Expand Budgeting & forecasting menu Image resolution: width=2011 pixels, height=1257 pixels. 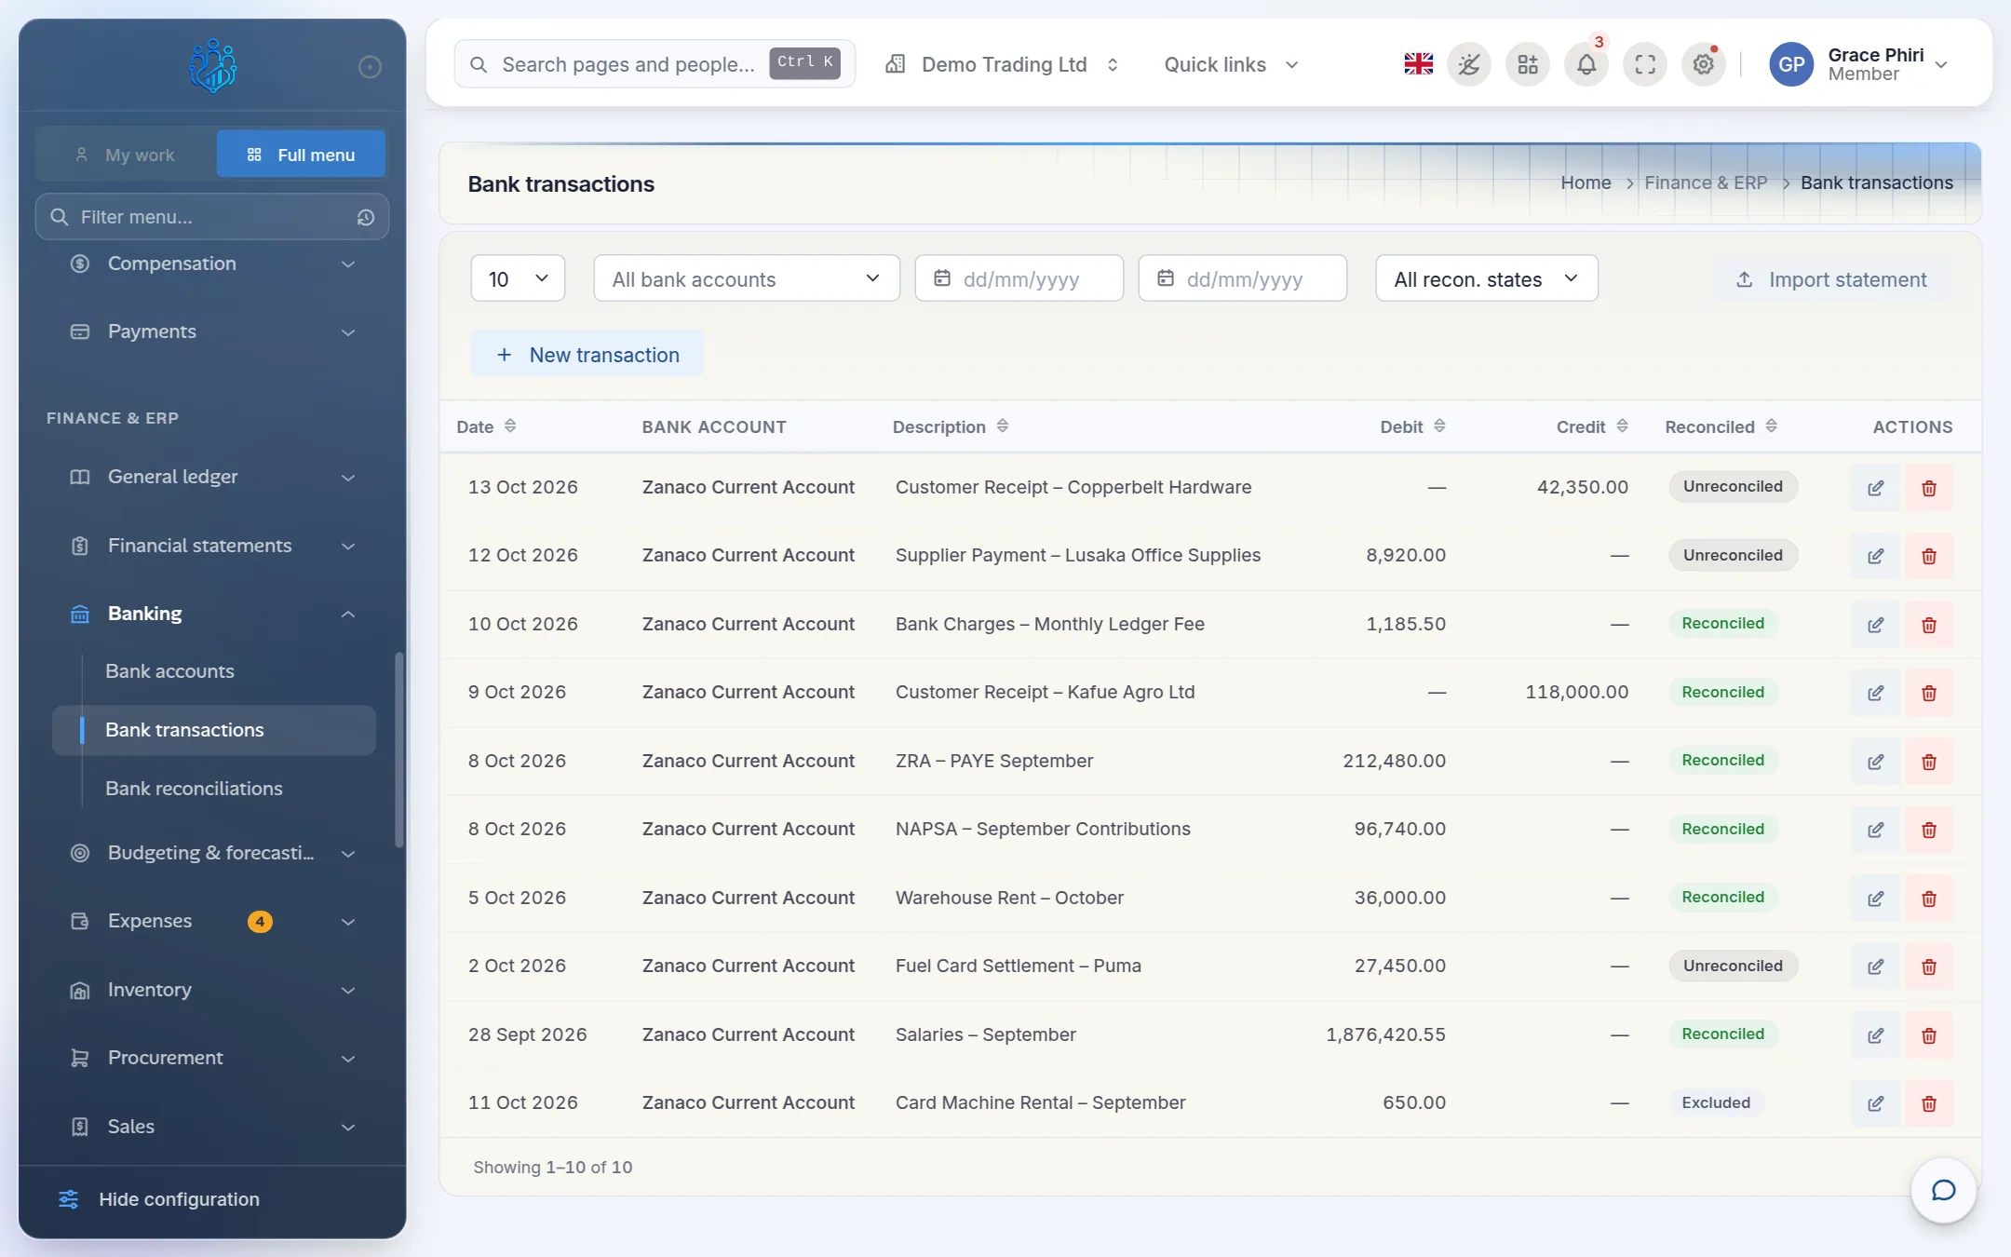(x=212, y=853)
